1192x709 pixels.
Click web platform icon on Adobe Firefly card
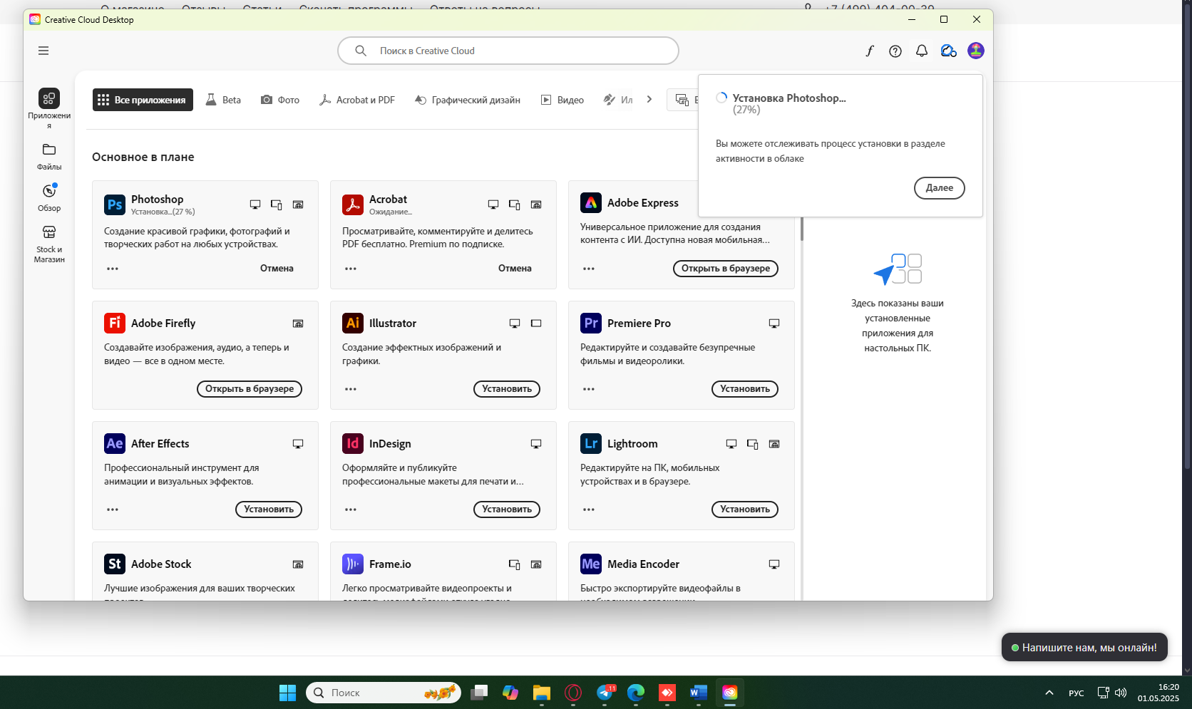point(298,324)
